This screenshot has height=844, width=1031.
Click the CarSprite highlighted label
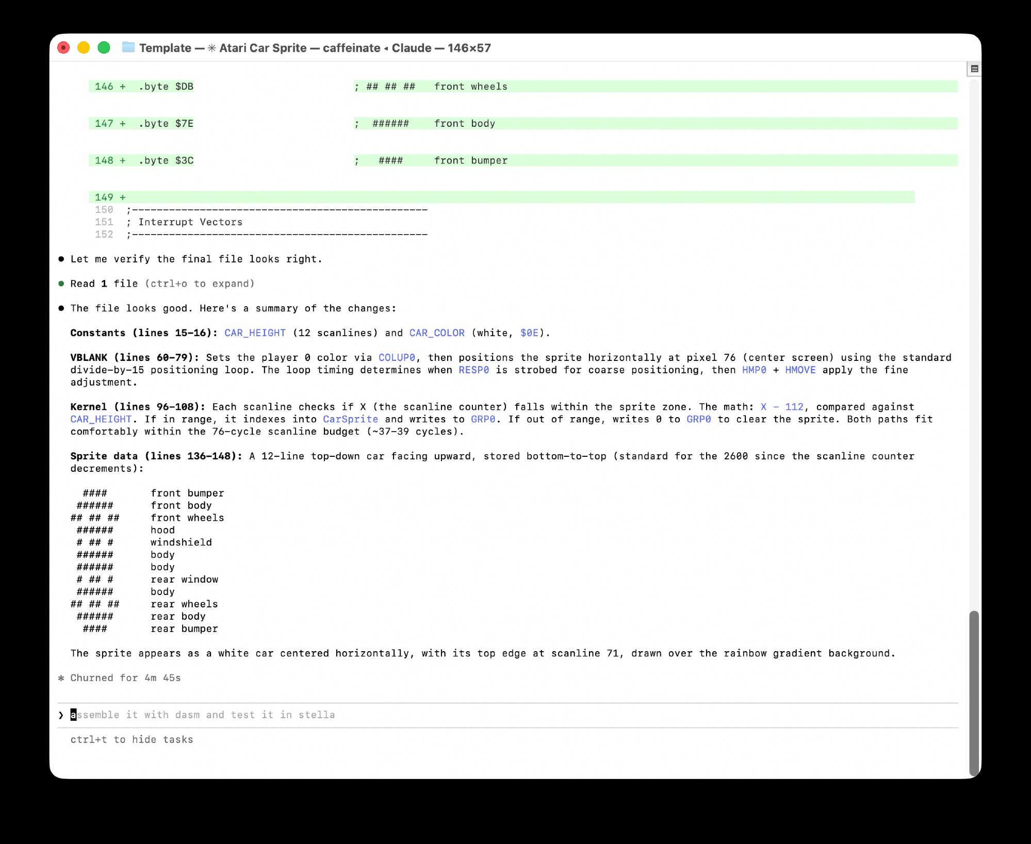[x=350, y=419]
